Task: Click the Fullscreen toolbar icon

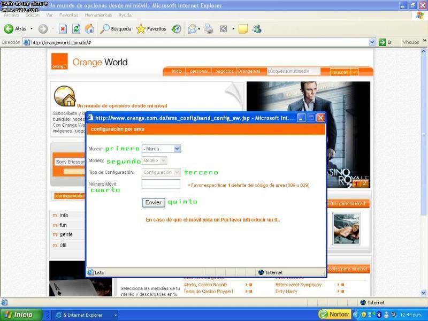Action: [224, 29]
